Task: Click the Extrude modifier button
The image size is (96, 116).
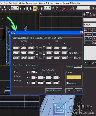Action: [x=88, y=34]
